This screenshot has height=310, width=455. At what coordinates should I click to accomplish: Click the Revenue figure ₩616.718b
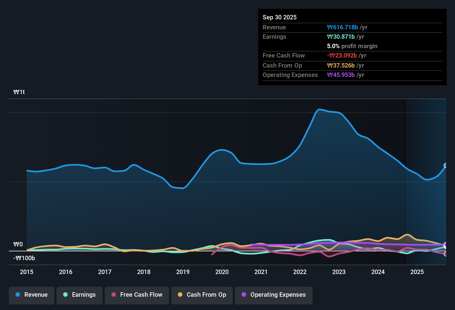point(343,27)
